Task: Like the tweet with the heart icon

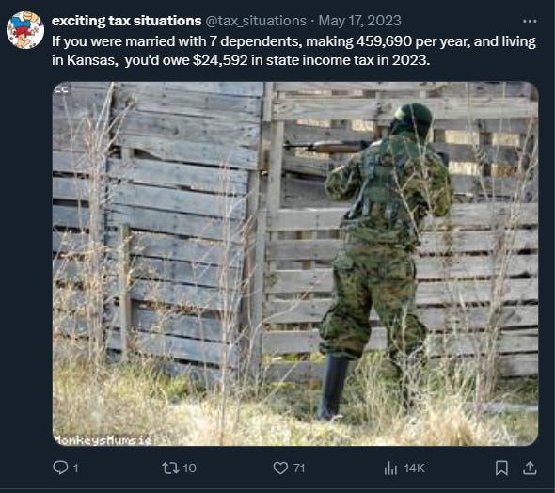Action: point(280,469)
